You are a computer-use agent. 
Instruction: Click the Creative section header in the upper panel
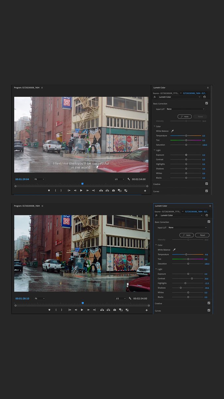pos(157,184)
